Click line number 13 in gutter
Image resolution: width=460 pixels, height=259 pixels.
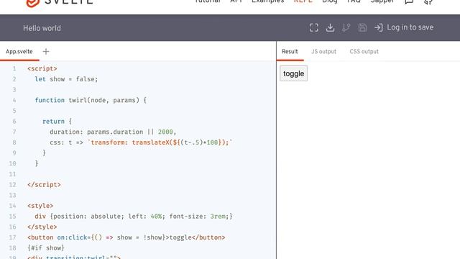point(12,195)
